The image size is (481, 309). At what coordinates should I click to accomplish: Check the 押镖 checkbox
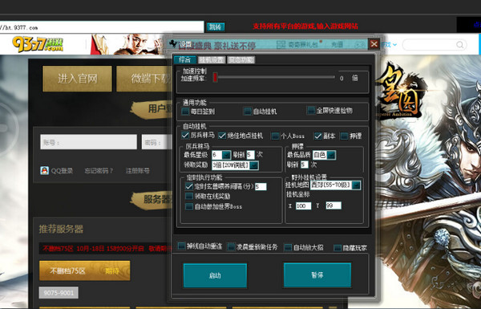click(x=345, y=136)
